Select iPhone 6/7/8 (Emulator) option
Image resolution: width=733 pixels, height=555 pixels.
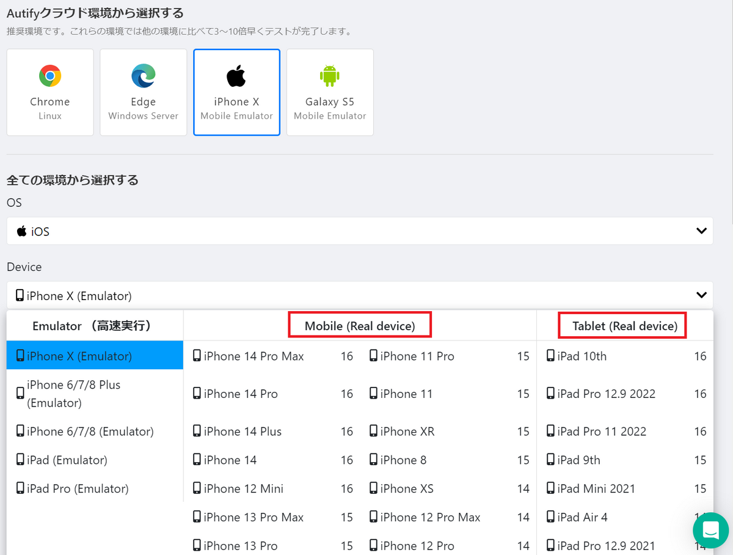95,432
